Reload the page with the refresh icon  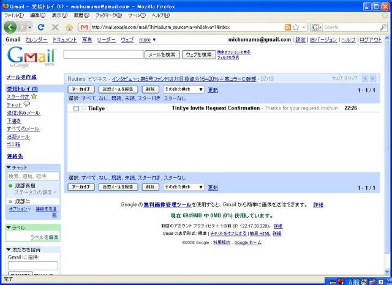point(41,27)
